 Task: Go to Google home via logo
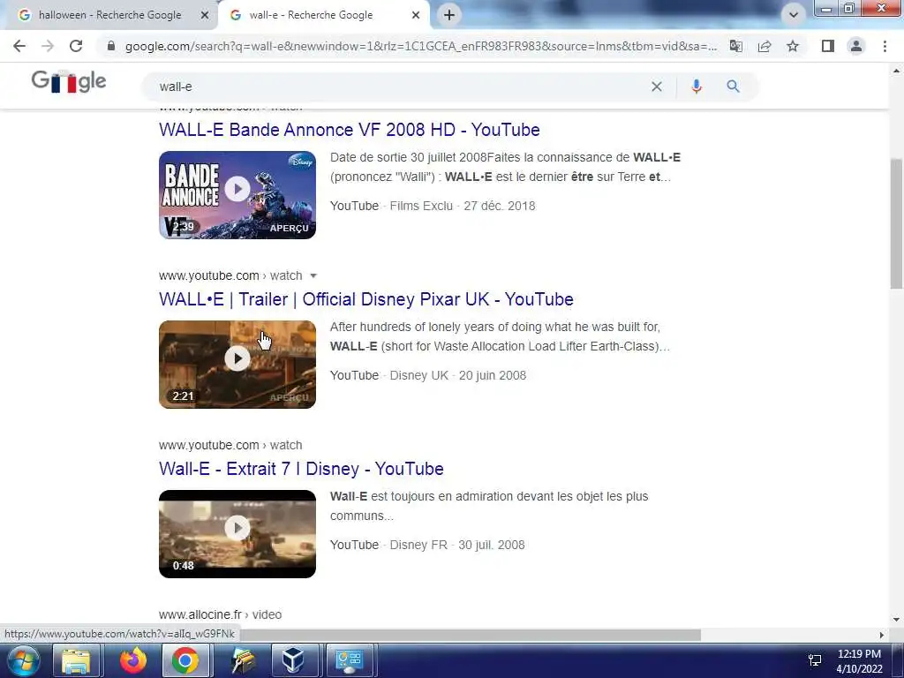pos(69,82)
